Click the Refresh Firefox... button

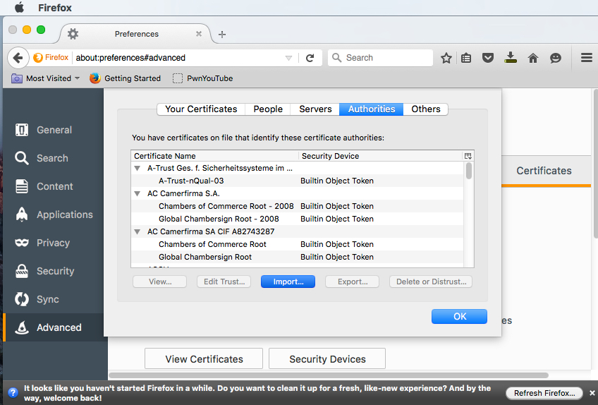pyautogui.click(x=544, y=393)
